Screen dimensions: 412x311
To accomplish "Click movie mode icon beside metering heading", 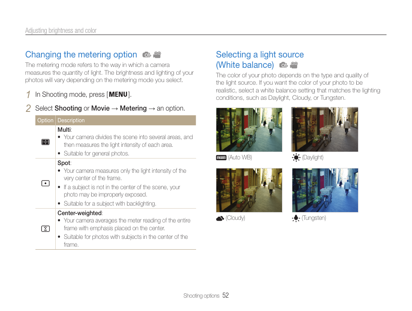I will click(157, 55).
